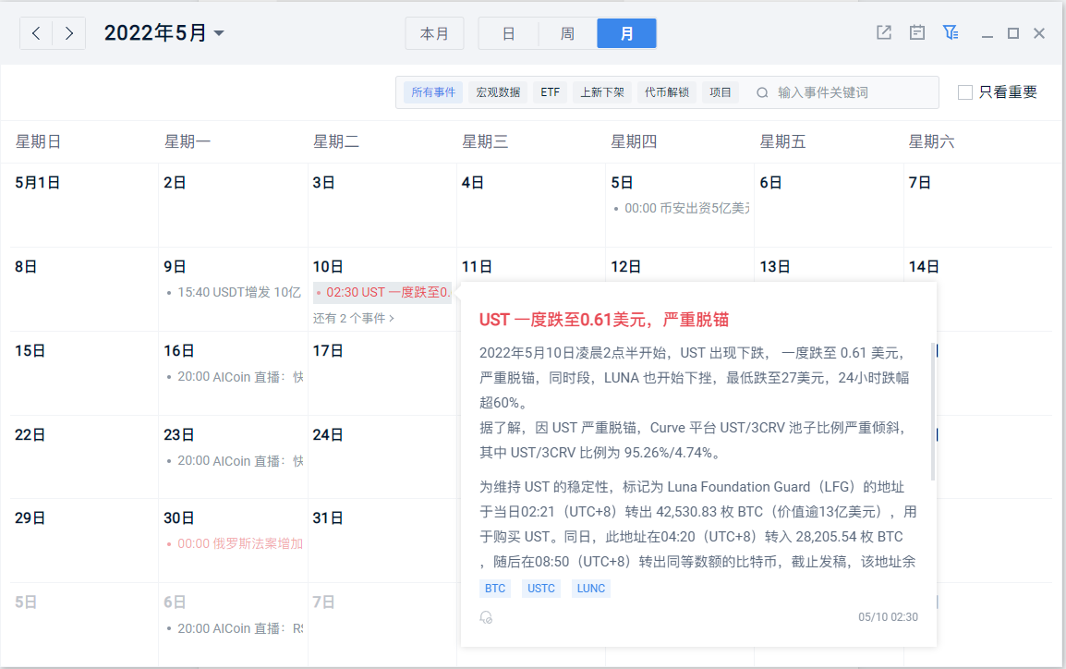Filter events by 项目

coord(720,92)
